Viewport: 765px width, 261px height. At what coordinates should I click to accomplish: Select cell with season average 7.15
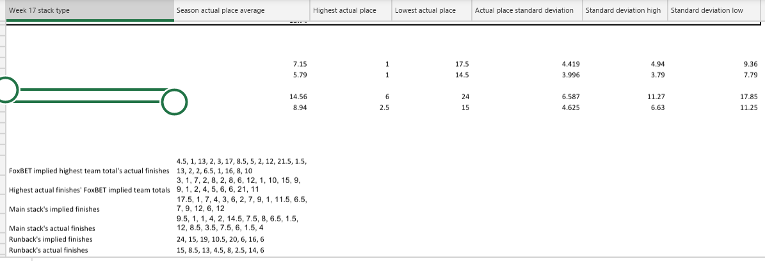pyautogui.click(x=242, y=64)
